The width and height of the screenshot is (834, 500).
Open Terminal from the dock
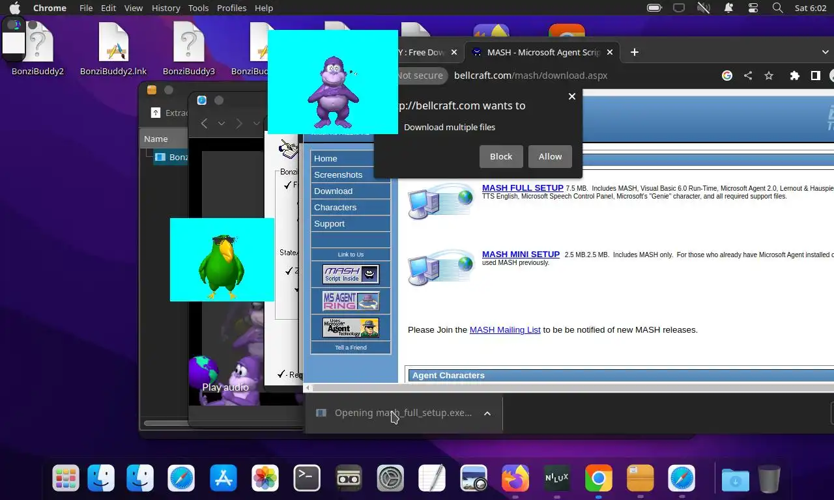click(307, 479)
